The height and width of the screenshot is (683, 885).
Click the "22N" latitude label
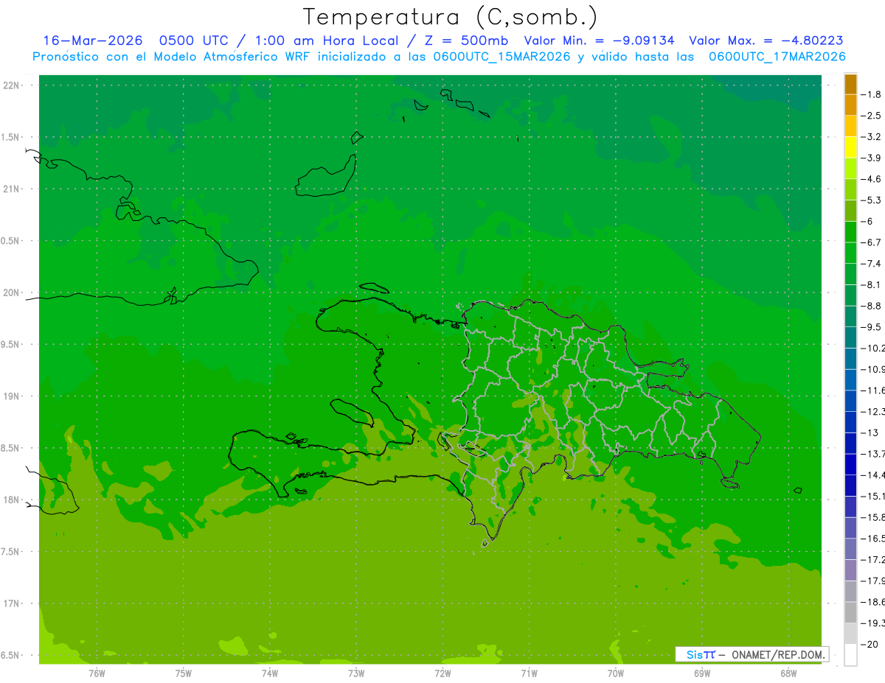pos(12,85)
